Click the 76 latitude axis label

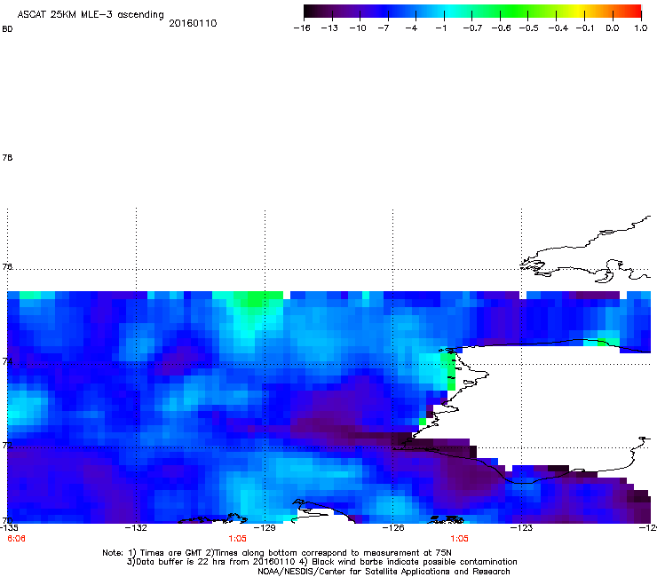pos(7,266)
